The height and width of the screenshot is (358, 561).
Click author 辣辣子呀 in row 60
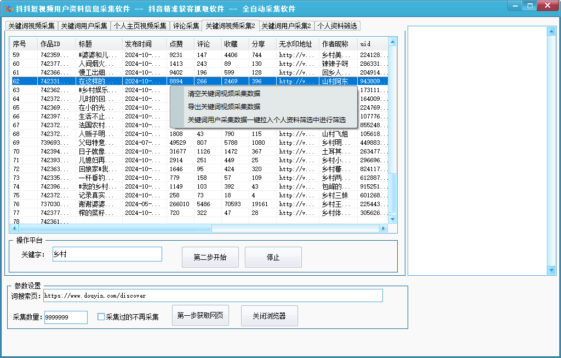335,64
